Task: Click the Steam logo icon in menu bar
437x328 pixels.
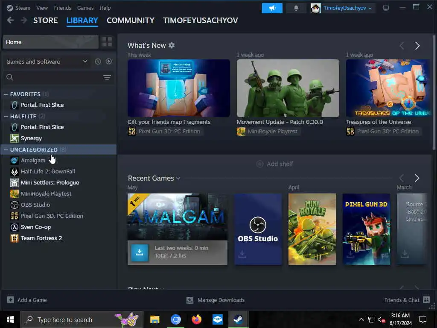Action: pyautogui.click(x=10, y=8)
